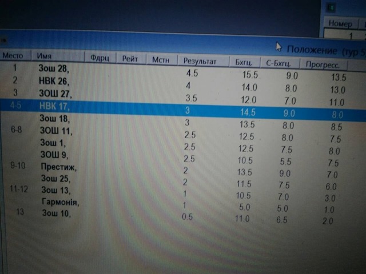Click result 0.5 of Зош 10
The height and width of the screenshot is (274, 366).
187,217
